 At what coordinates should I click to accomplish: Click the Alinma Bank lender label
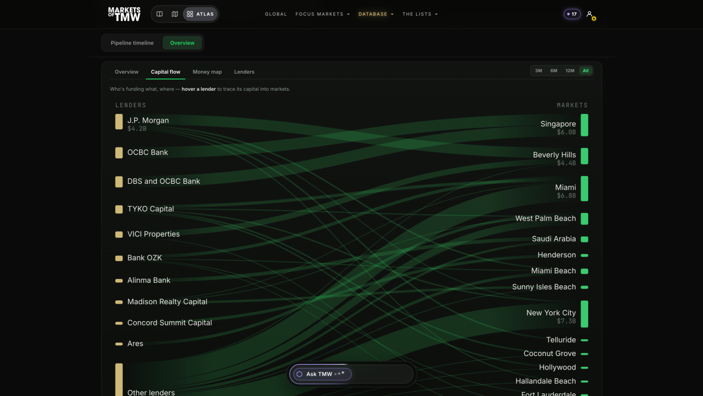click(149, 280)
